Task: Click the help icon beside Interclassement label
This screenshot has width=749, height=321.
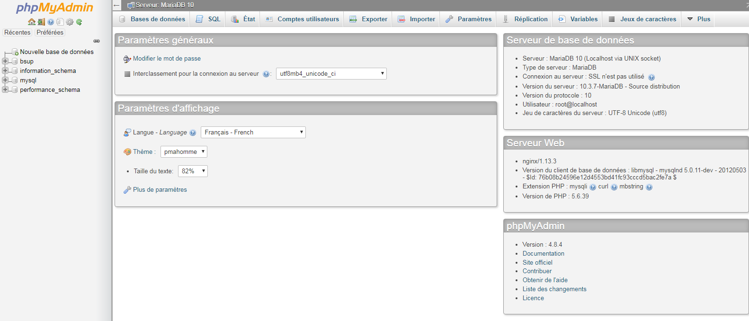Action: pos(266,74)
